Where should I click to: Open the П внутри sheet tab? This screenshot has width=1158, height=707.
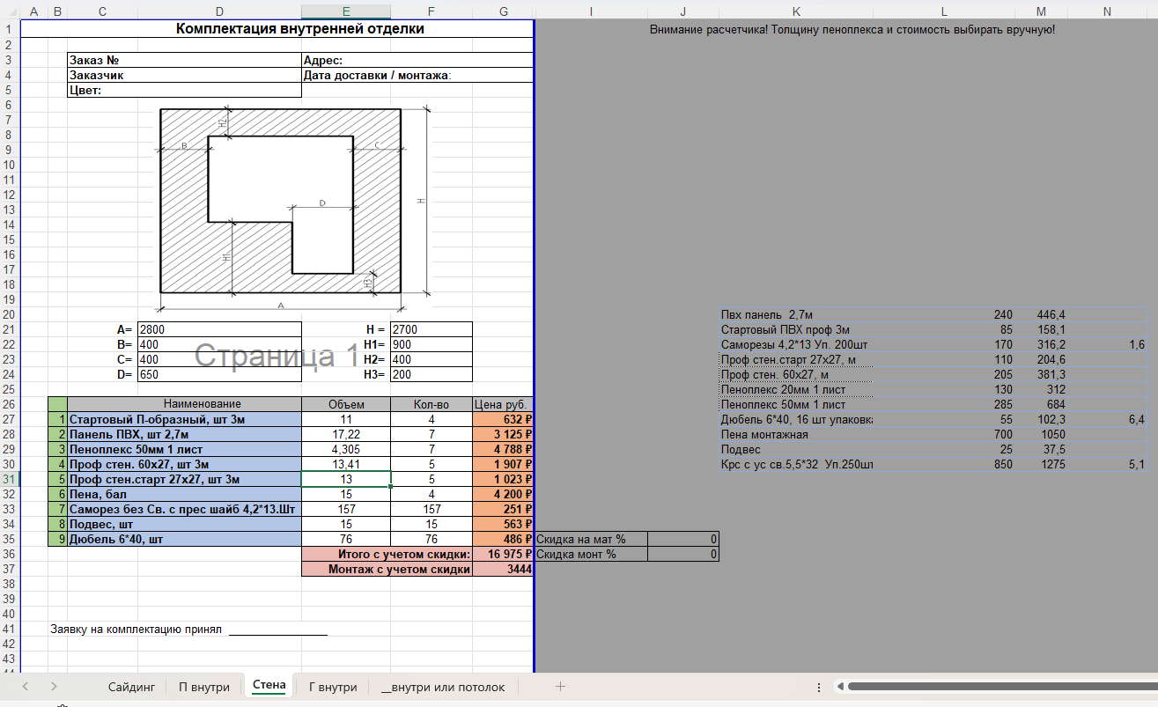click(204, 687)
